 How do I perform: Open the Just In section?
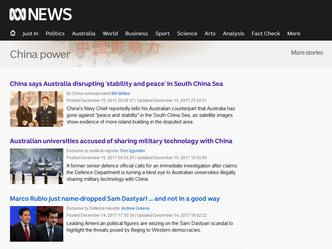pos(30,33)
